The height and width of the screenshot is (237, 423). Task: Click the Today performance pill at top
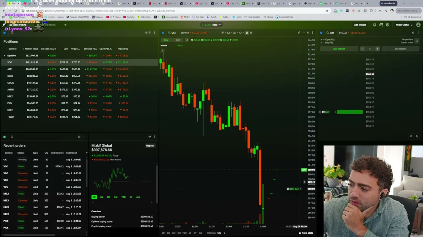211,25
